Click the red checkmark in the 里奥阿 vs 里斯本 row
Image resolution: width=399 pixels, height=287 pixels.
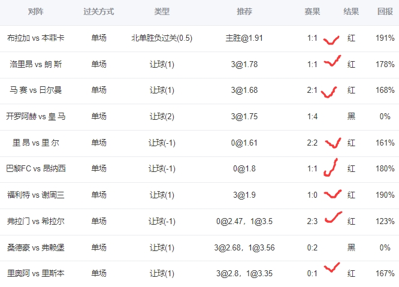(331, 268)
